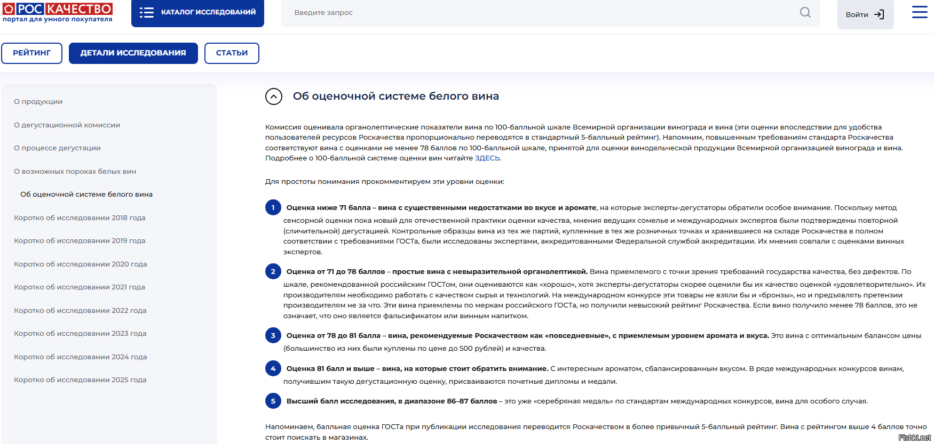Image resolution: width=934 pixels, height=444 pixels.
Task: Click the Войти login button
Action: tap(865, 14)
